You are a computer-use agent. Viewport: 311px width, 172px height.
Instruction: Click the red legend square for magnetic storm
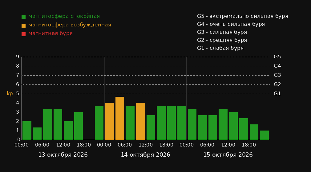click(23, 34)
